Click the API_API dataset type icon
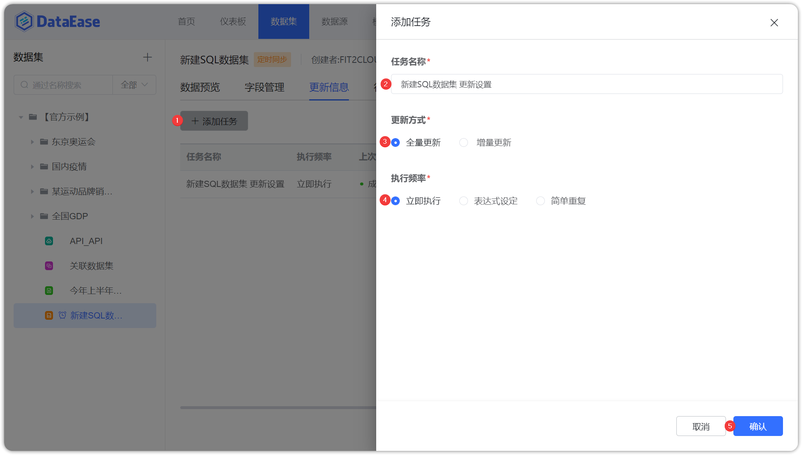This screenshot has width=802, height=455. (49, 241)
